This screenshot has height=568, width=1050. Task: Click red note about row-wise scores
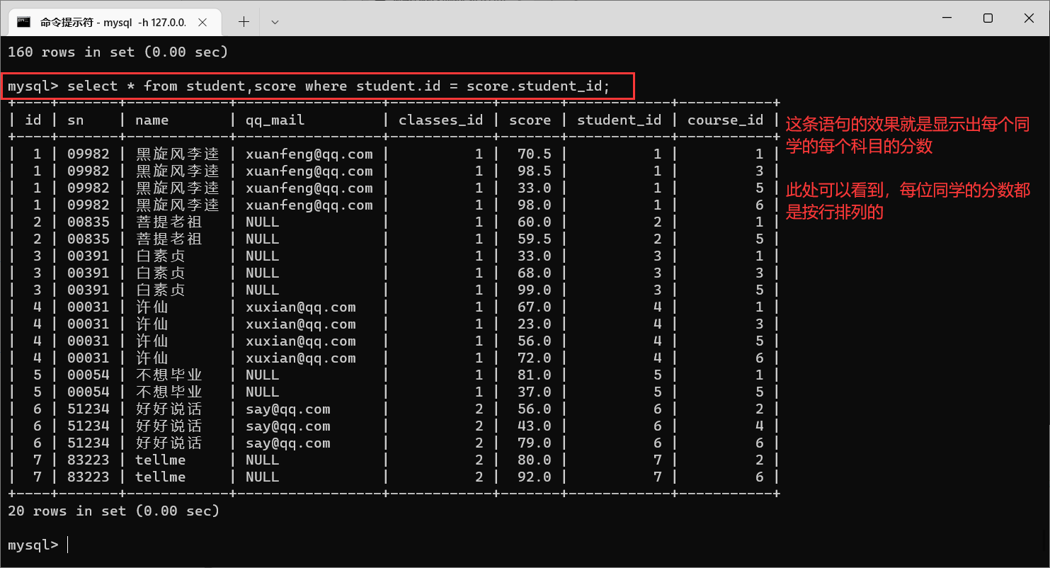coord(907,201)
